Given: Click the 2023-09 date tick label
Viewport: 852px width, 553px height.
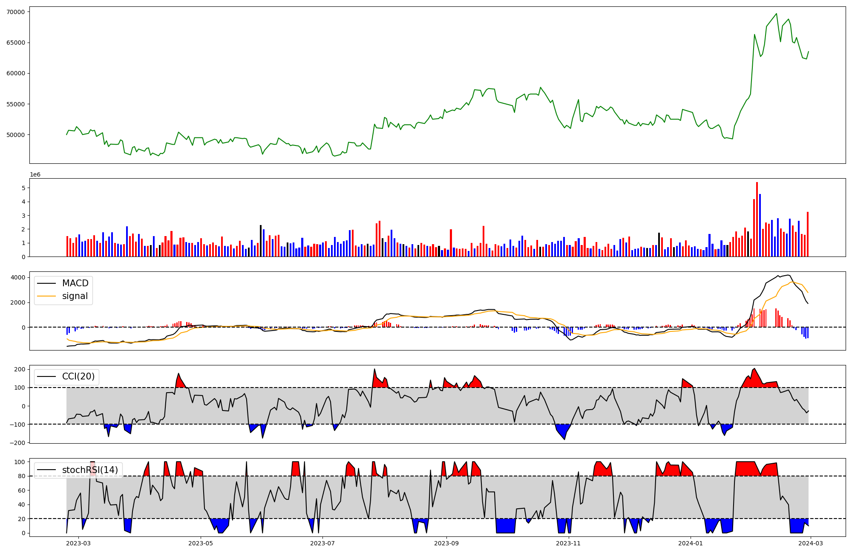Looking at the screenshot, I should (x=446, y=543).
